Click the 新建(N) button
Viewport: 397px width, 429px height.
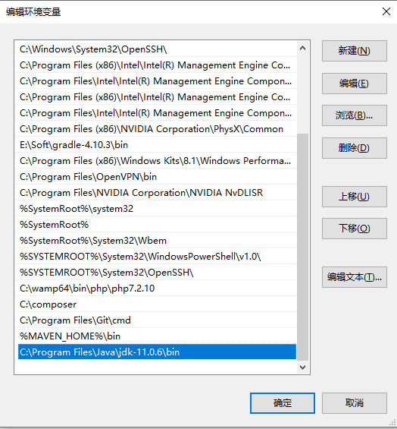coord(354,51)
